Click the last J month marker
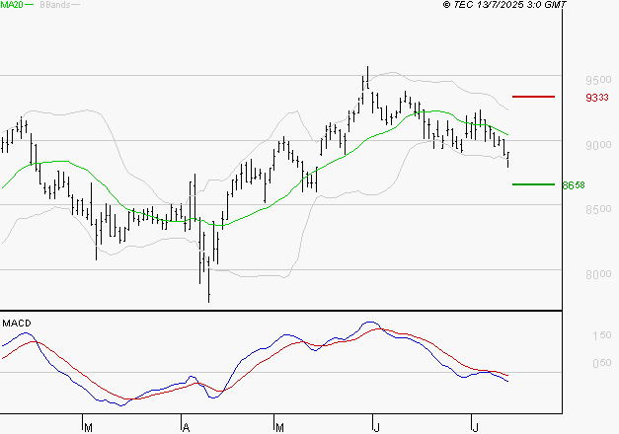The image size is (619, 434). coord(476,428)
